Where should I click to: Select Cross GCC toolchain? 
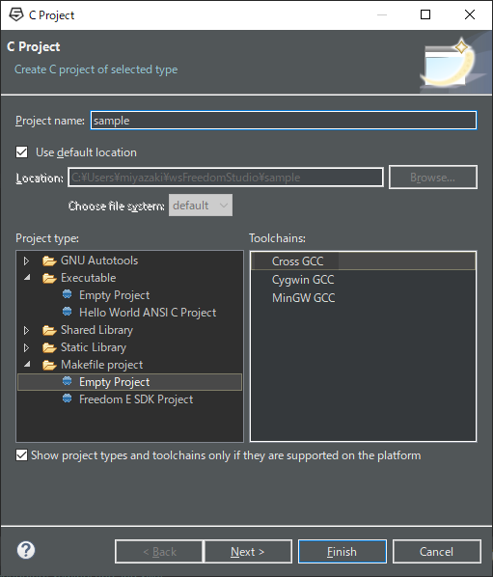(x=363, y=261)
